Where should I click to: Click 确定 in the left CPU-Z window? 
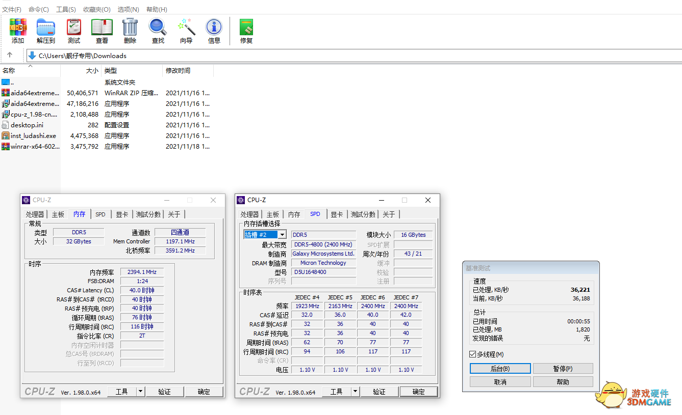click(204, 392)
